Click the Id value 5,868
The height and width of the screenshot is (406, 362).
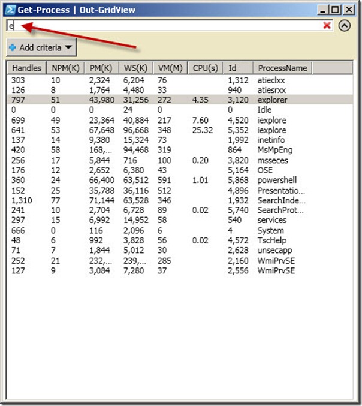[x=238, y=180]
